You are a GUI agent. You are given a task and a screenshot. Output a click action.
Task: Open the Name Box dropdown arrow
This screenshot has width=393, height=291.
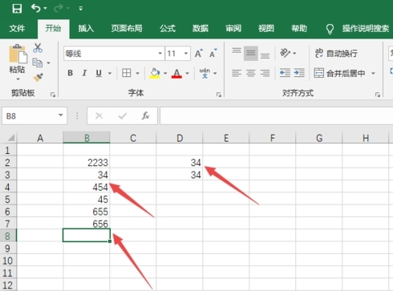click(x=61, y=115)
